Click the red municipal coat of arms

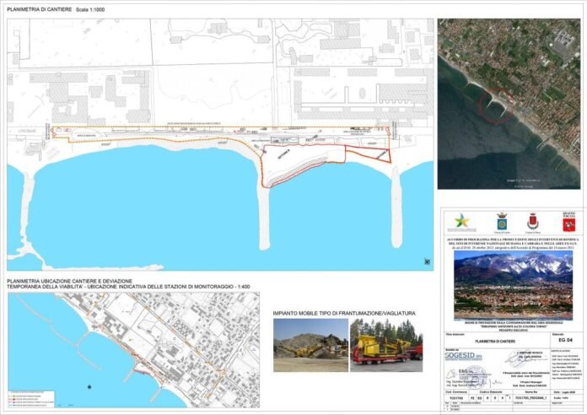pos(533,222)
